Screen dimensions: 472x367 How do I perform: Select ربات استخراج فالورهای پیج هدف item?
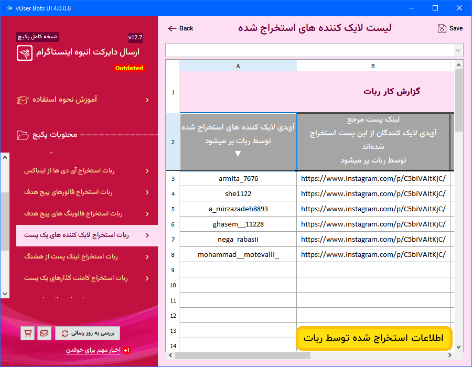click(x=87, y=192)
